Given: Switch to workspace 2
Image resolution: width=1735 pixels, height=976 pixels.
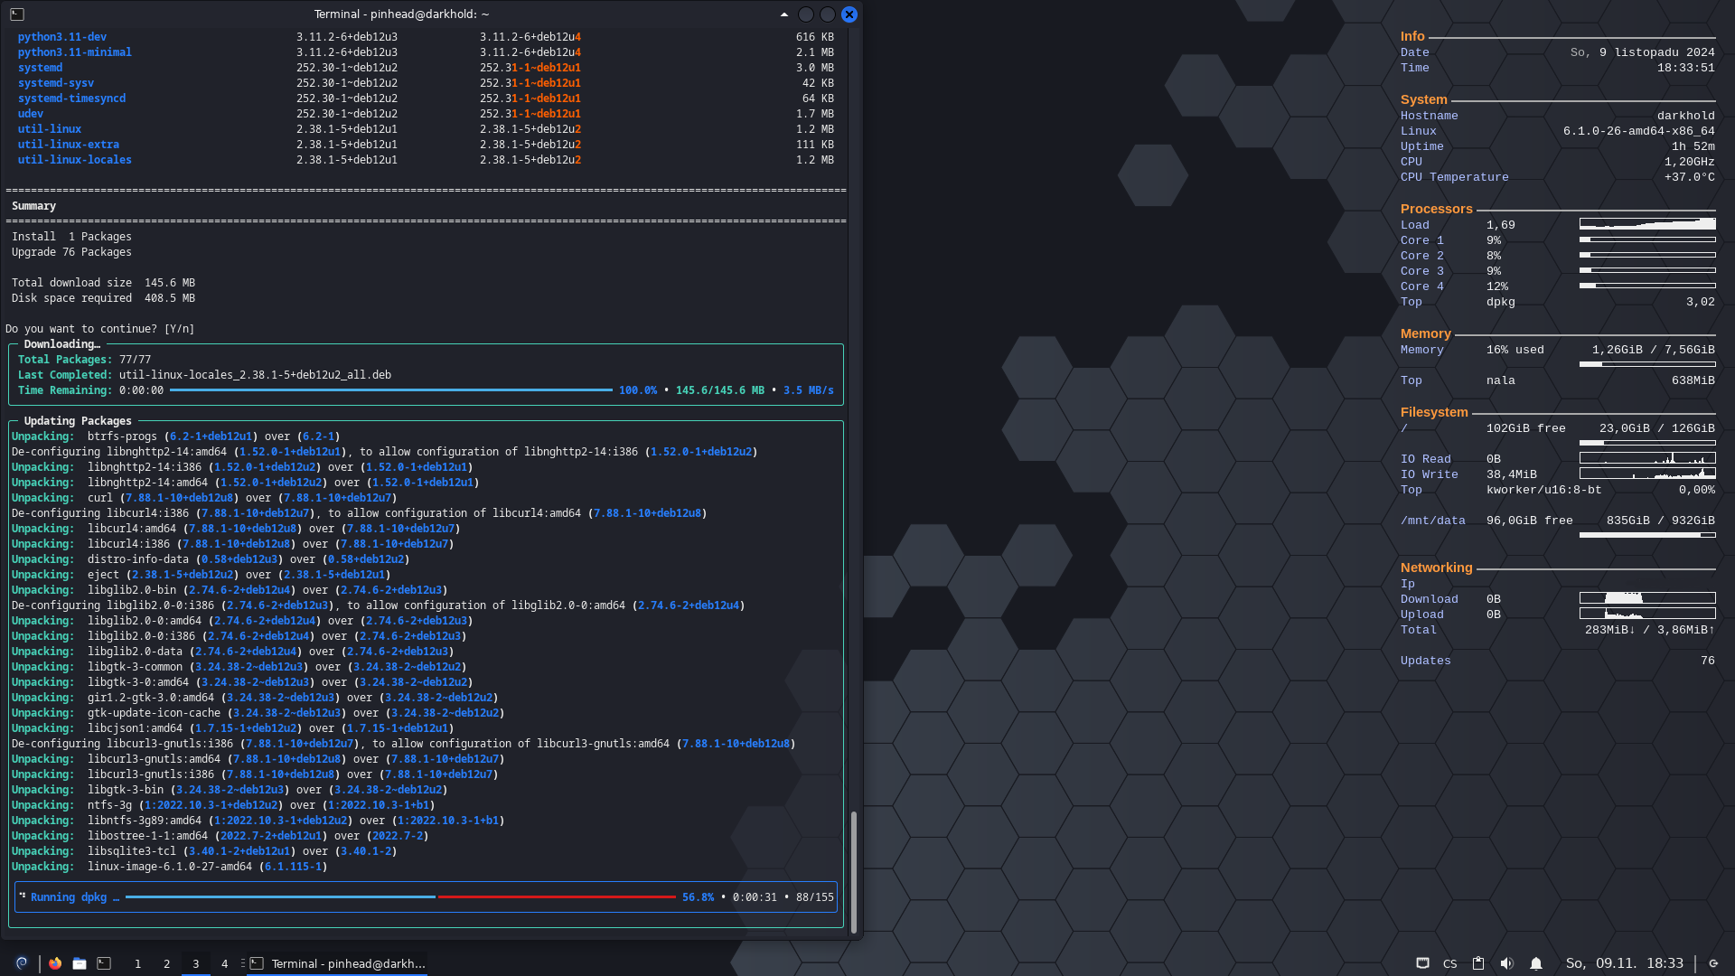Looking at the screenshot, I should 166,963.
